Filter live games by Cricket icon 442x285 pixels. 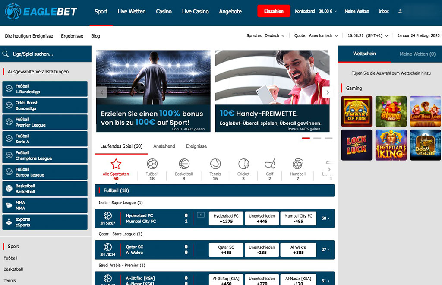243,164
